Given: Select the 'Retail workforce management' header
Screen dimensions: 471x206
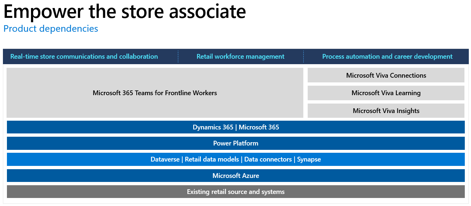Looking at the screenshot, I should point(240,57).
